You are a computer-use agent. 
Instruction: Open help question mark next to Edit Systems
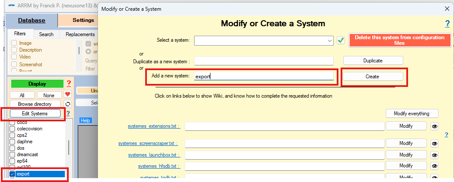pos(68,114)
